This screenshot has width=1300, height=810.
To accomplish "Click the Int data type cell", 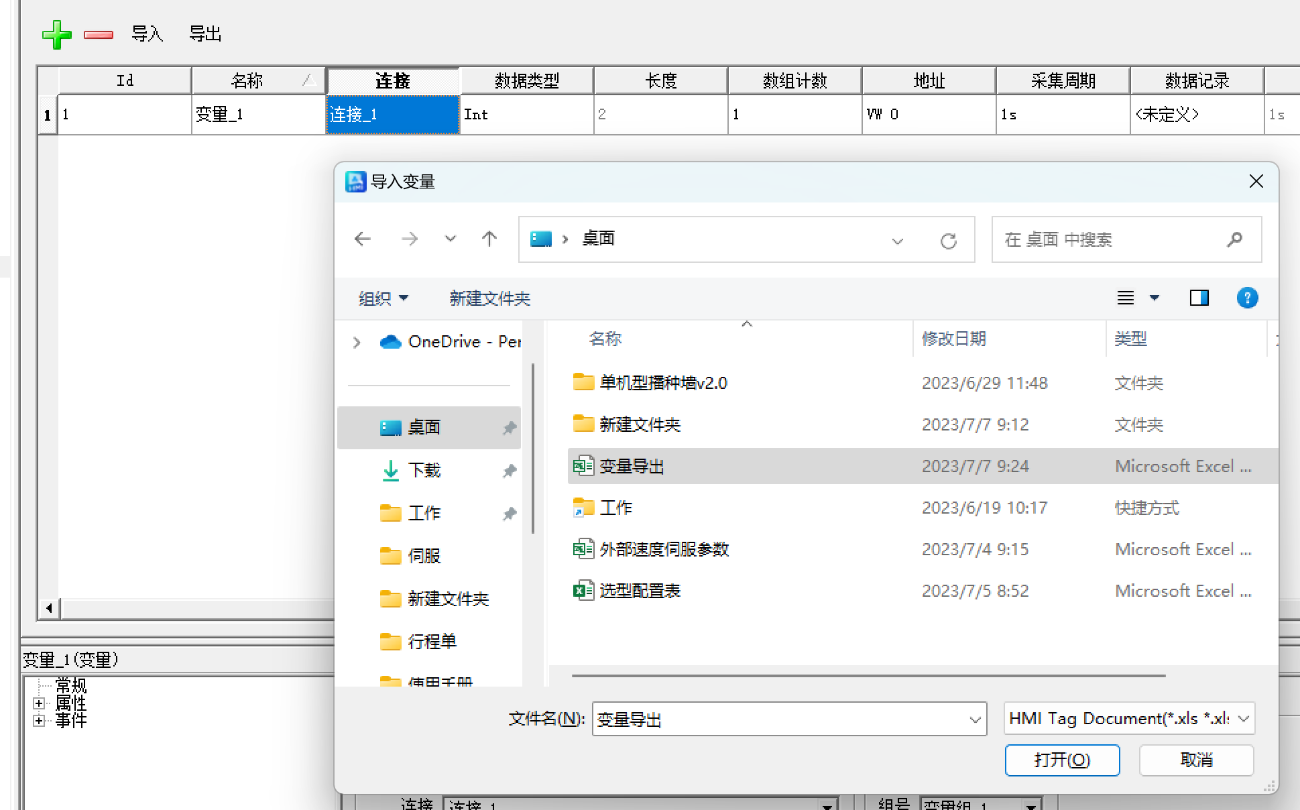I will pos(527,115).
